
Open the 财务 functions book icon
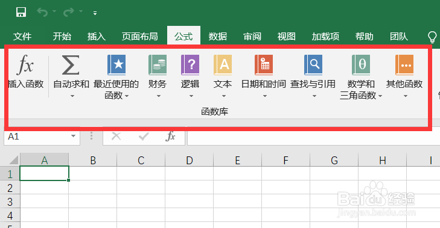158,65
